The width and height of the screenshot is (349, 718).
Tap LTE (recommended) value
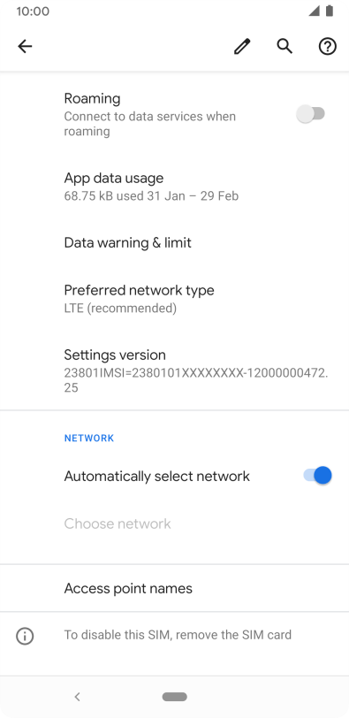120,309
